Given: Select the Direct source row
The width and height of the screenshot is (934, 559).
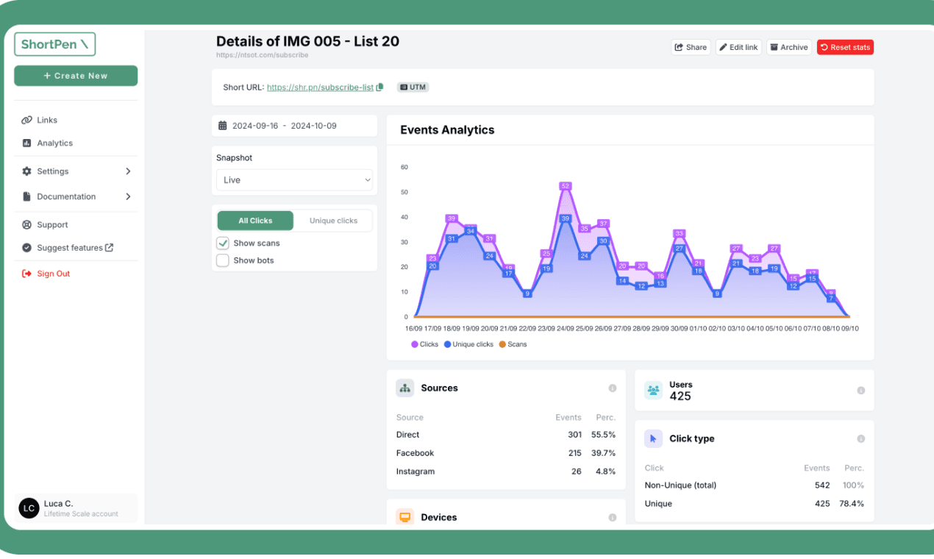Looking at the screenshot, I should (506, 435).
